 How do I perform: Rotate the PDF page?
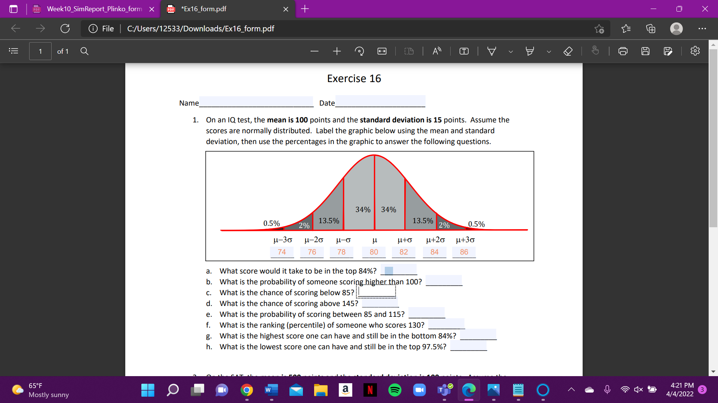[359, 51]
